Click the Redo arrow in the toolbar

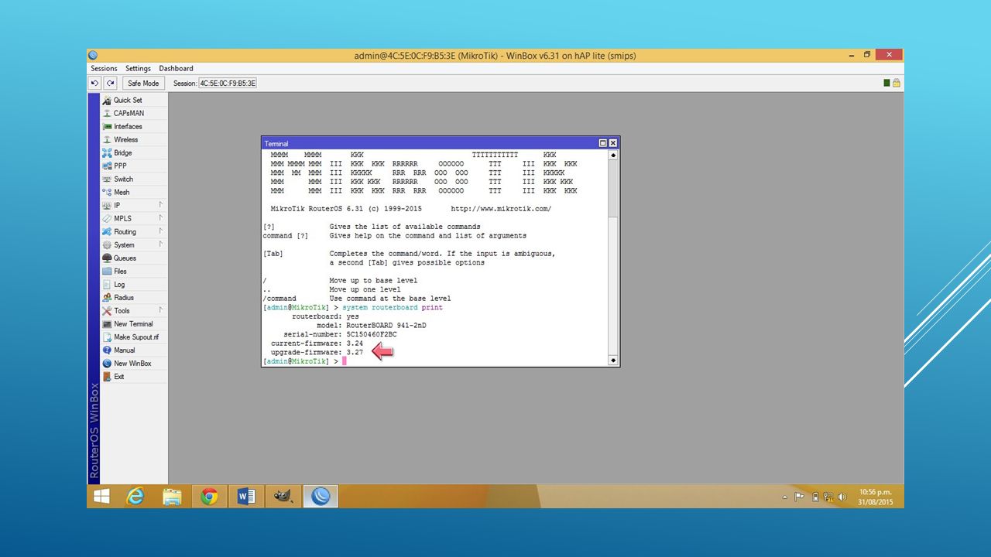(110, 83)
